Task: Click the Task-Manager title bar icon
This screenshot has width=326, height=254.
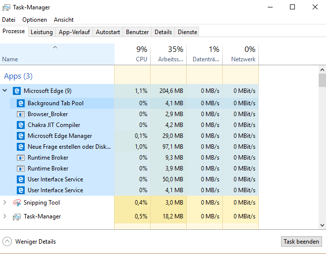Action: 6,7
